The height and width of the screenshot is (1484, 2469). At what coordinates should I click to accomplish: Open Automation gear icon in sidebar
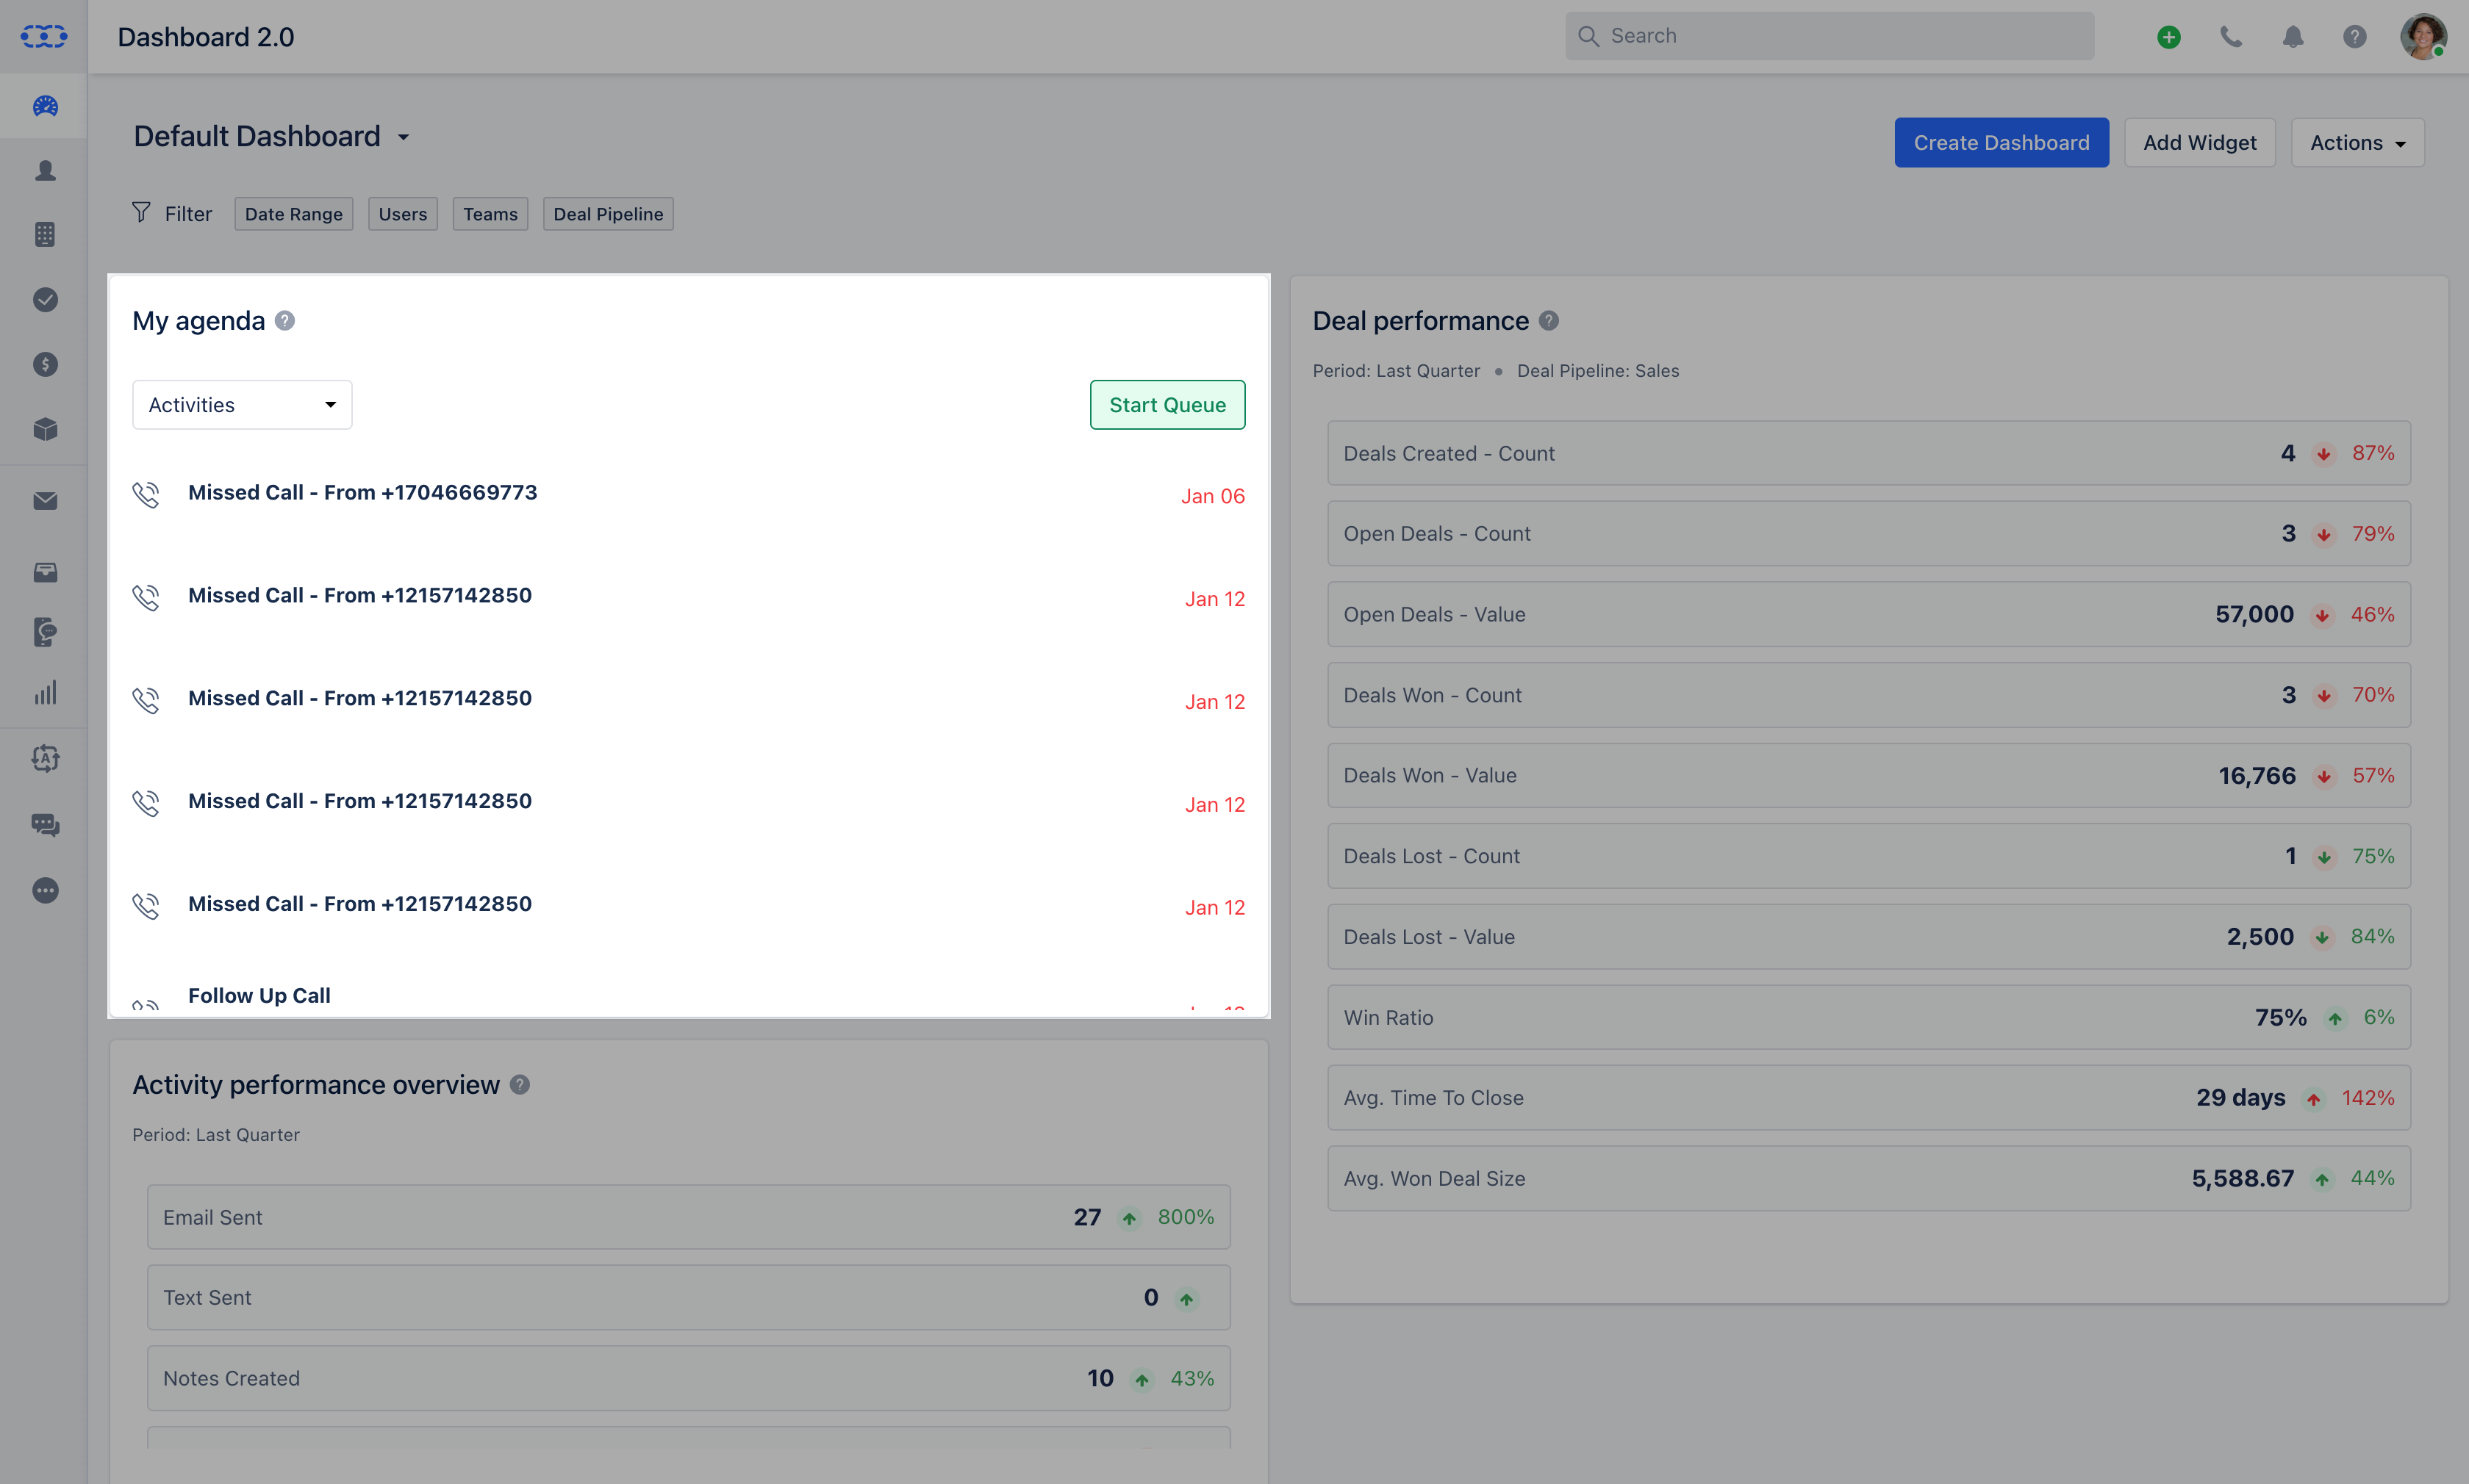(x=45, y=758)
